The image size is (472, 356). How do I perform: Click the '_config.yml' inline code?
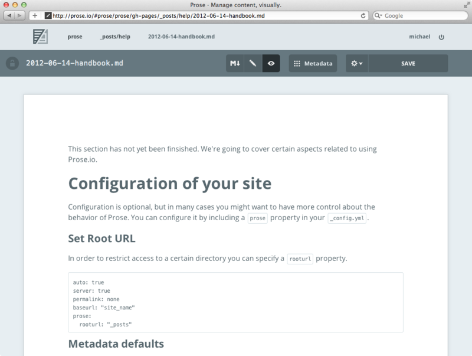[347, 218]
